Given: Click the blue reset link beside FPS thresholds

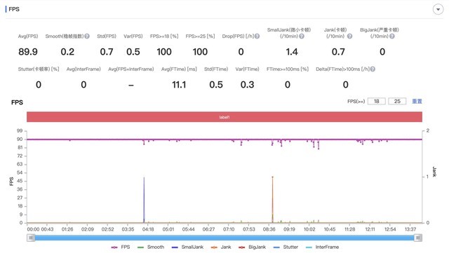Looking at the screenshot, I should coord(417,102).
